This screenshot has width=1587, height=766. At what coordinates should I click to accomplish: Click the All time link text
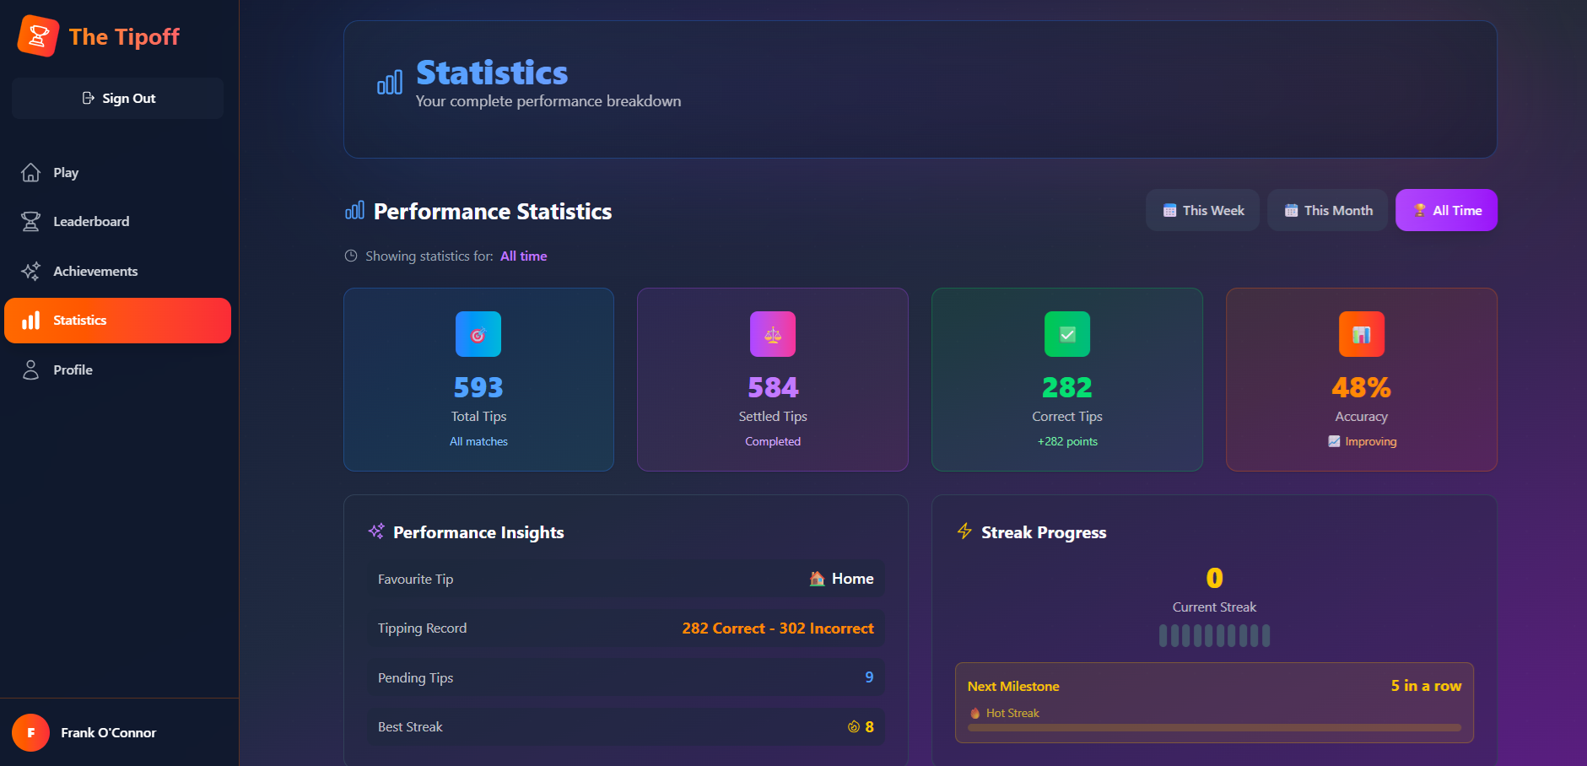click(523, 256)
